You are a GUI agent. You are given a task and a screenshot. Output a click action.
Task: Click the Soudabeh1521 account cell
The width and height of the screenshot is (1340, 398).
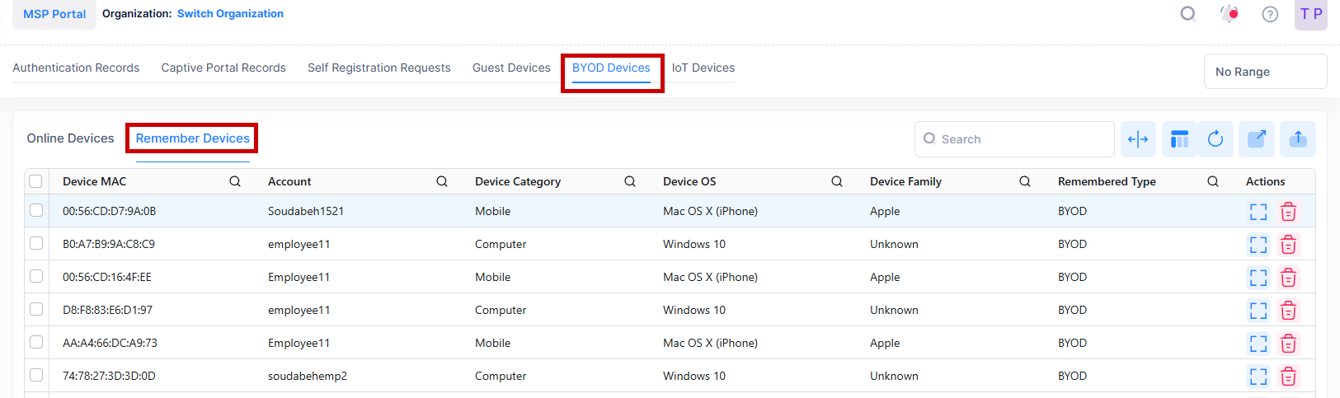click(306, 211)
